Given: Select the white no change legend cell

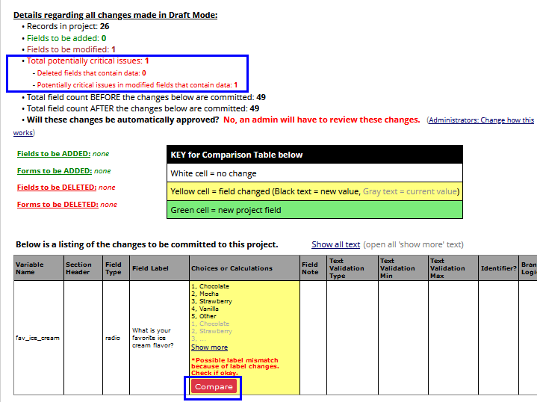Looking at the screenshot, I should 314,173.
